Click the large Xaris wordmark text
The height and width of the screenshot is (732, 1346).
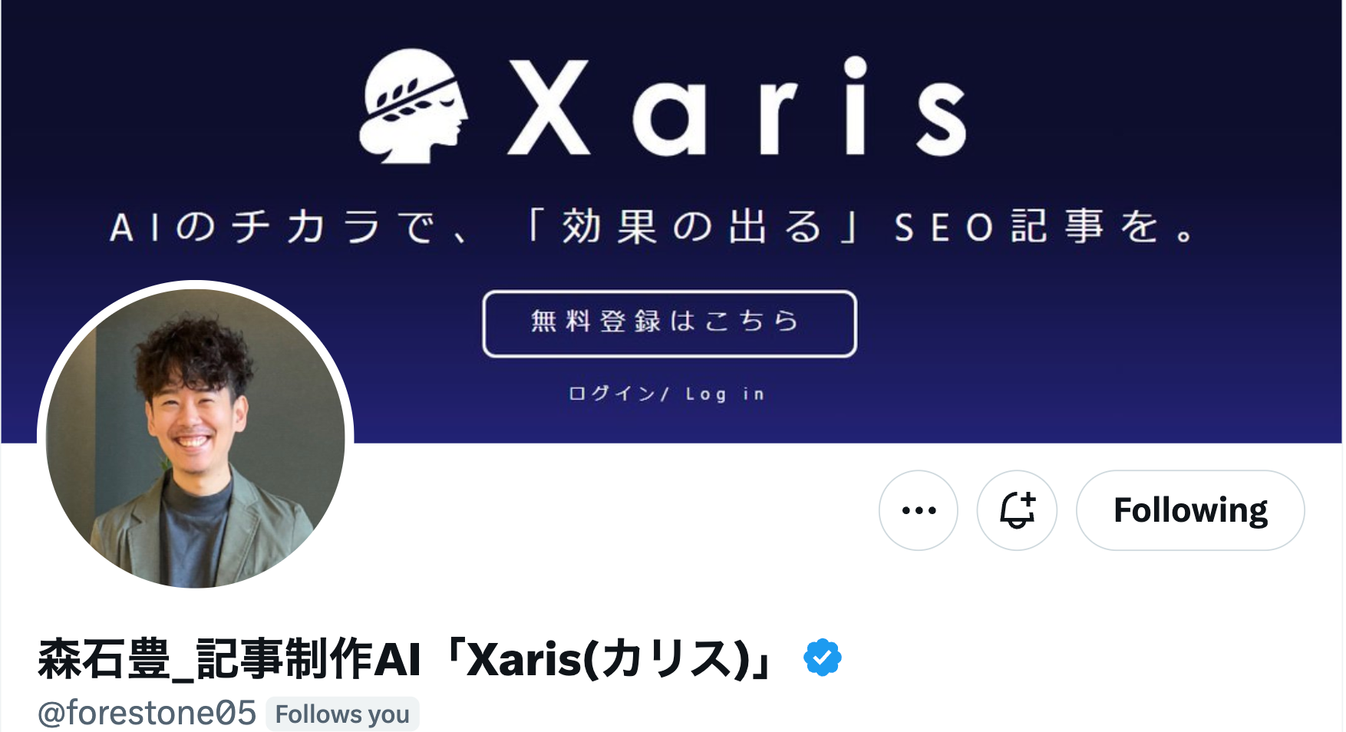click(737, 107)
